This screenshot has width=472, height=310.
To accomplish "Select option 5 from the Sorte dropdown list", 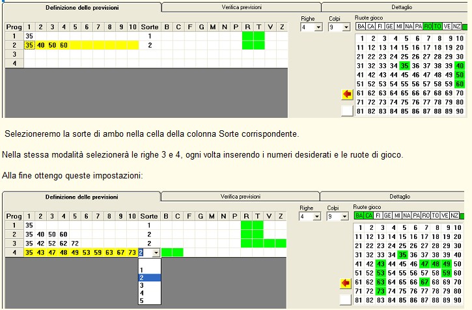I will (142, 301).
